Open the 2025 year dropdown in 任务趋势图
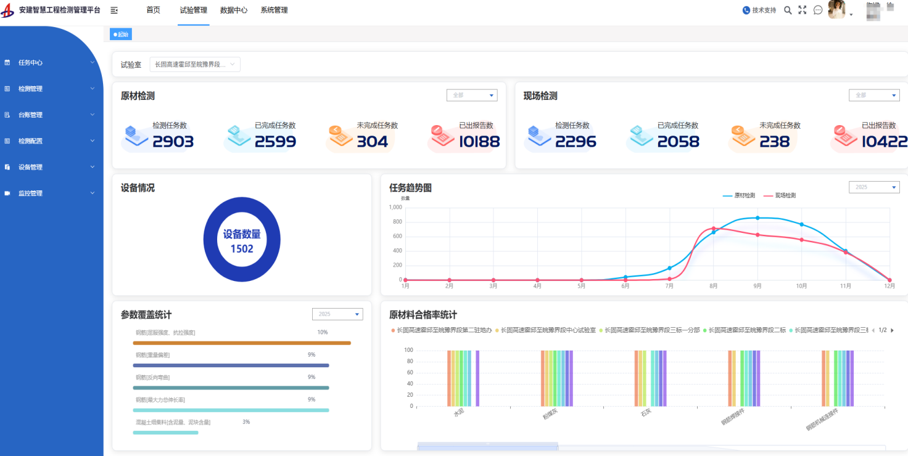Screen dimensions: 908x456 click(x=874, y=187)
